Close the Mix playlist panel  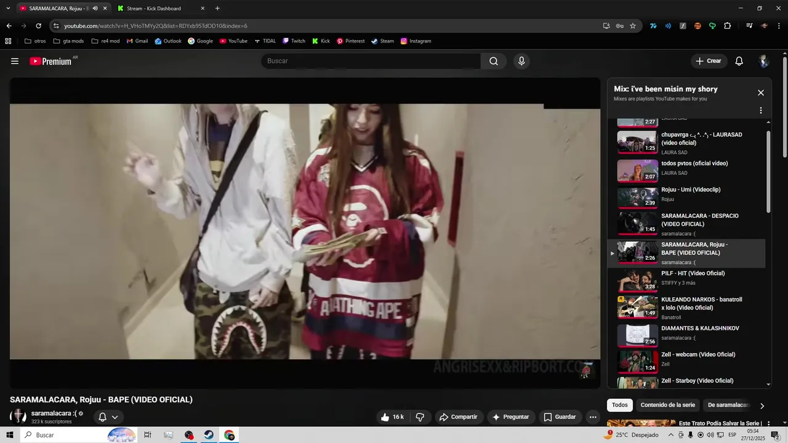click(x=761, y=93)
